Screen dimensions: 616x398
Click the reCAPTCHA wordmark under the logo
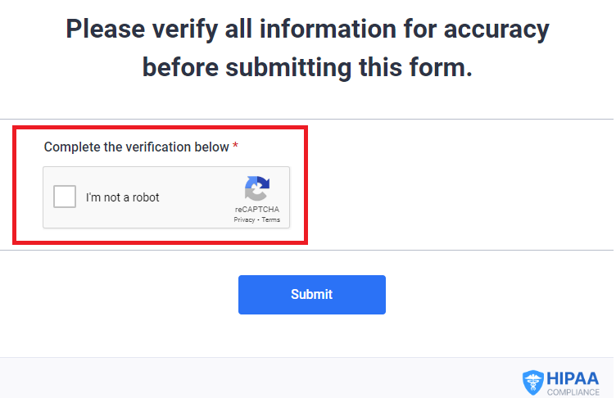[257, 210]
